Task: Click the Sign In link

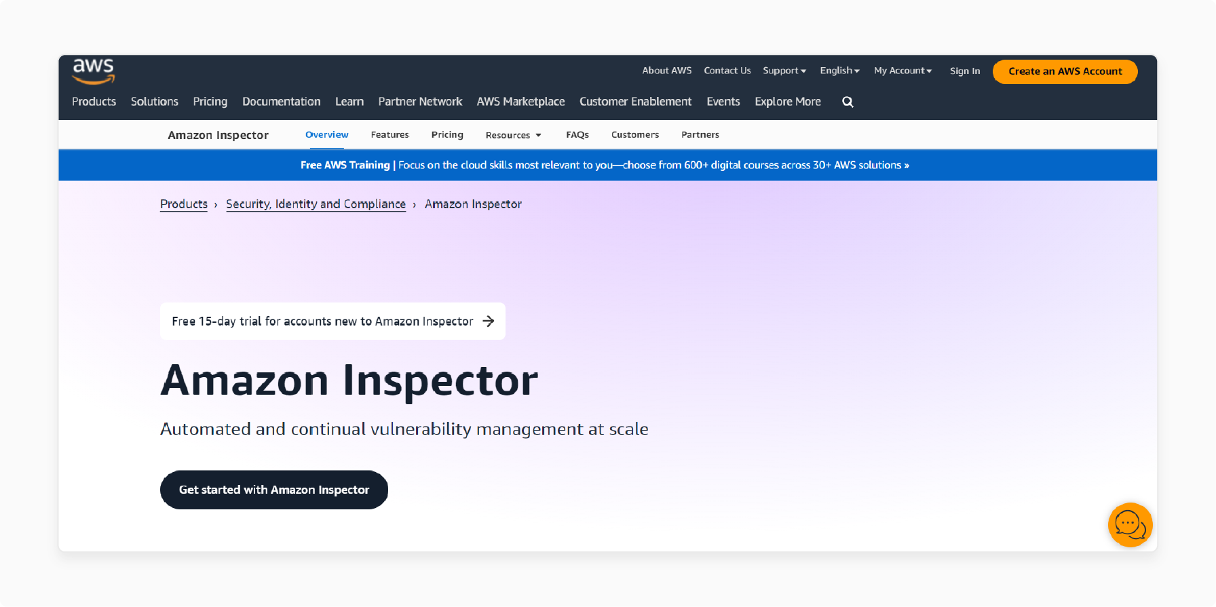Action: point(965,71)
